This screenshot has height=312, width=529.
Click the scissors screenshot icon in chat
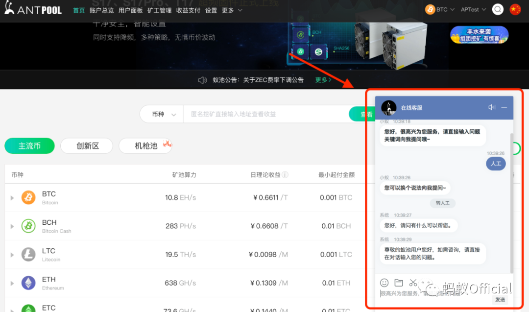coord(413,283)
